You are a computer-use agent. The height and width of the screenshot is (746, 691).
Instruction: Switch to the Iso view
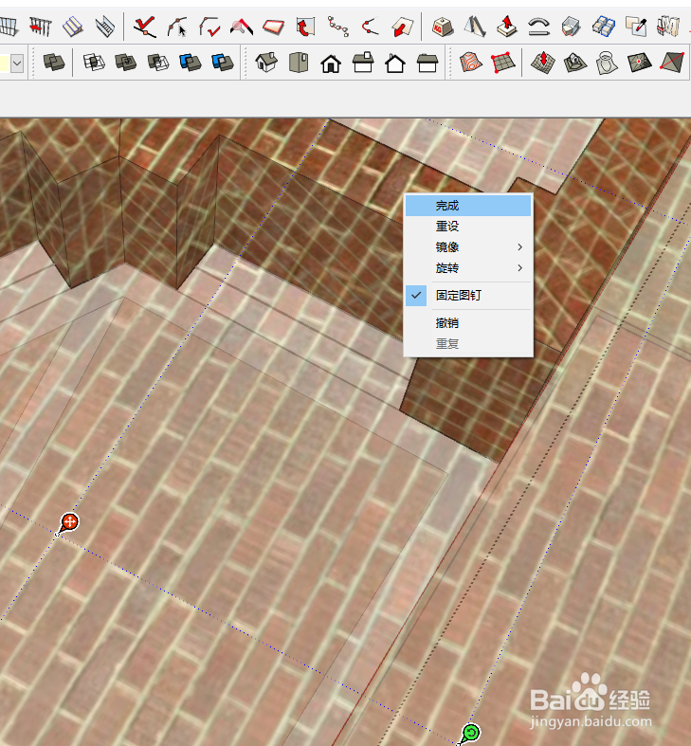coord(266,63)
